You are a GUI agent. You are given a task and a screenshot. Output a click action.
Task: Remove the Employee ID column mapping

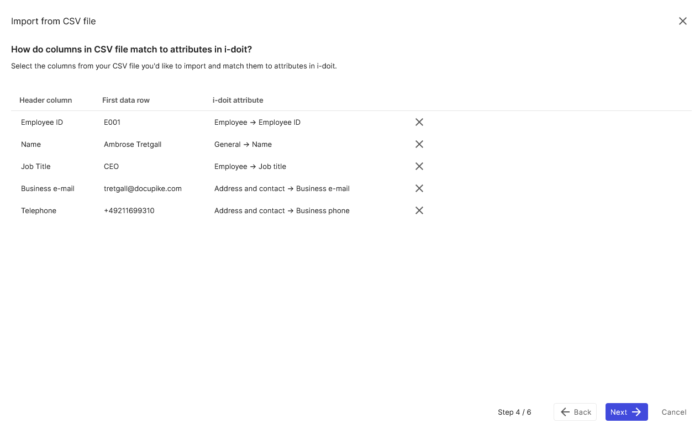coord(419,122)
